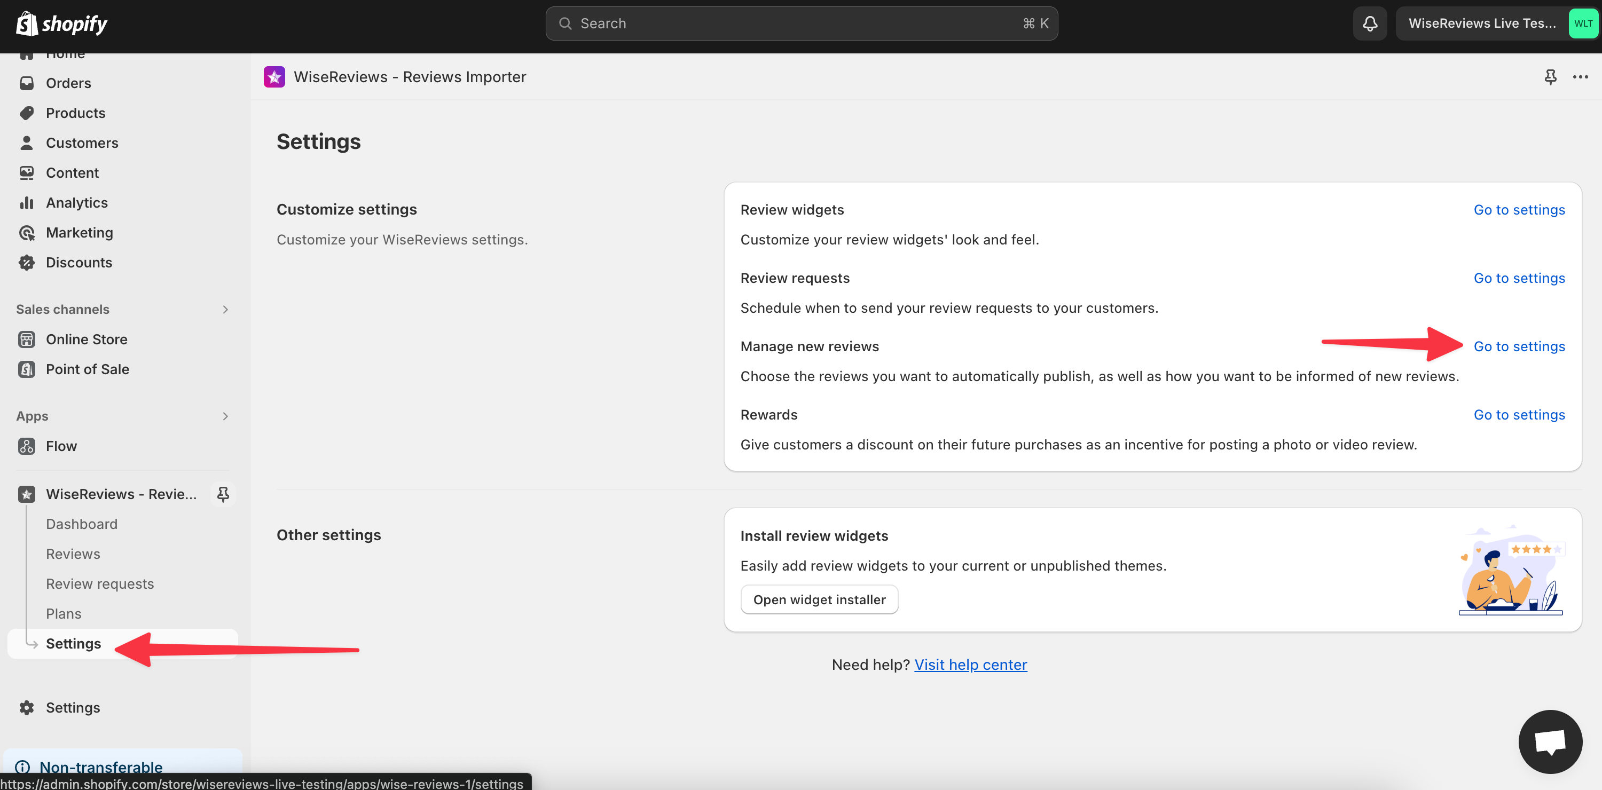Viewport: 1602px width, 790px height.
Task: Click the Settings gear icon in sidebar
Action: point(27,708)
